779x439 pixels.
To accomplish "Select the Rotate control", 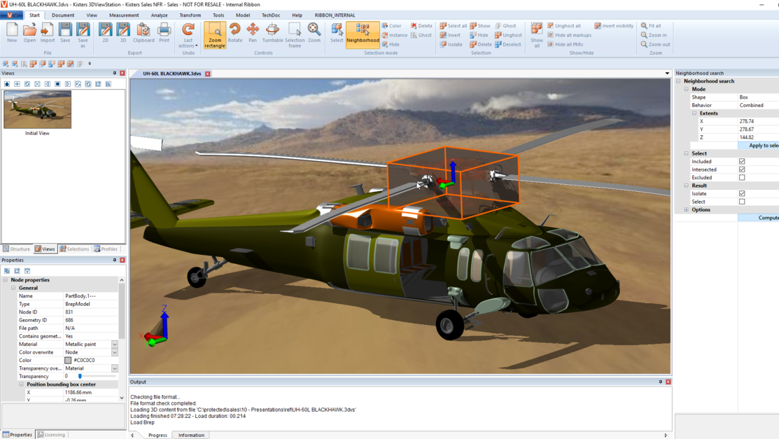I will [235, 33].
